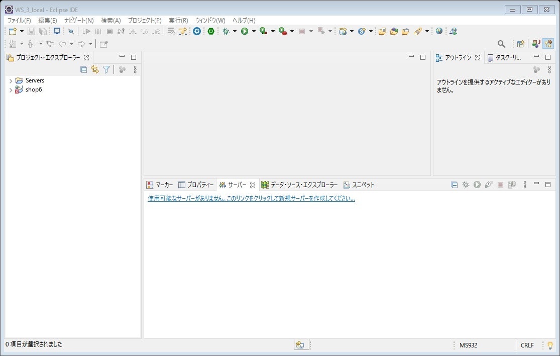
Task: Click the magnifier Quick Access search icon
Action: pyautogui.click(x=501, y=44)
